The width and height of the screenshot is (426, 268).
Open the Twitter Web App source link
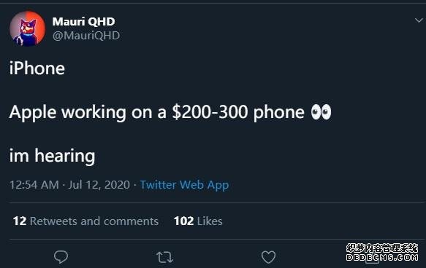[x=184, y=185]
